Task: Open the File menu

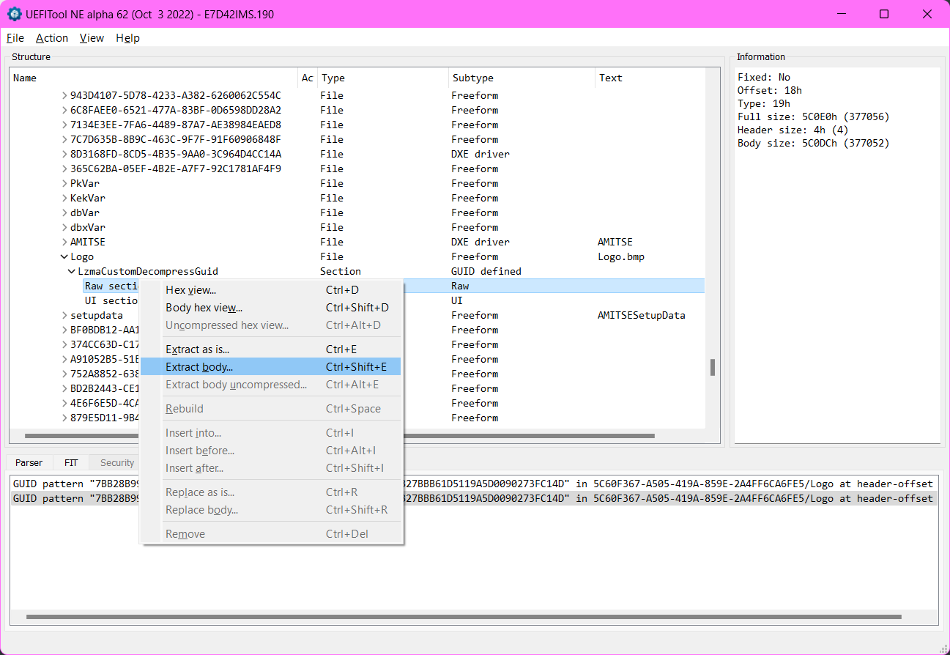Action: [x=15, y=38]
